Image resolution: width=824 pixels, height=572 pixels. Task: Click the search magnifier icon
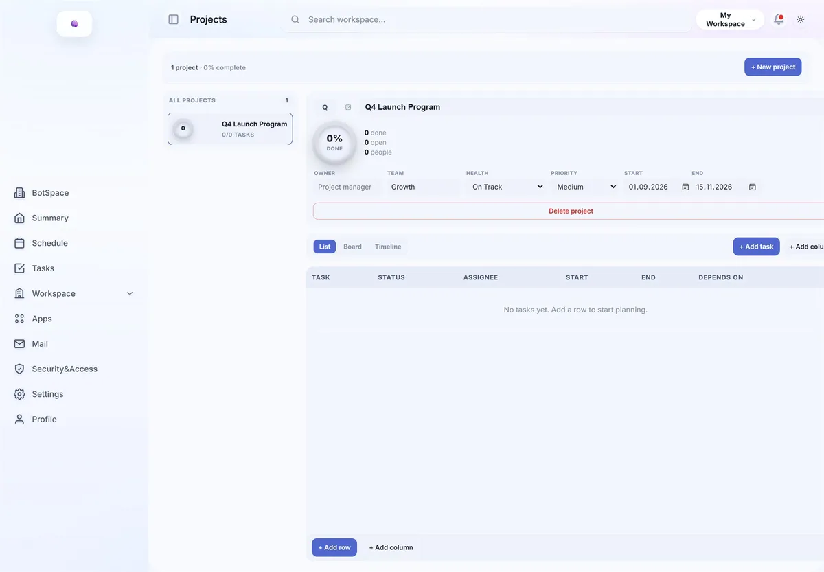(x=295, y=20)
